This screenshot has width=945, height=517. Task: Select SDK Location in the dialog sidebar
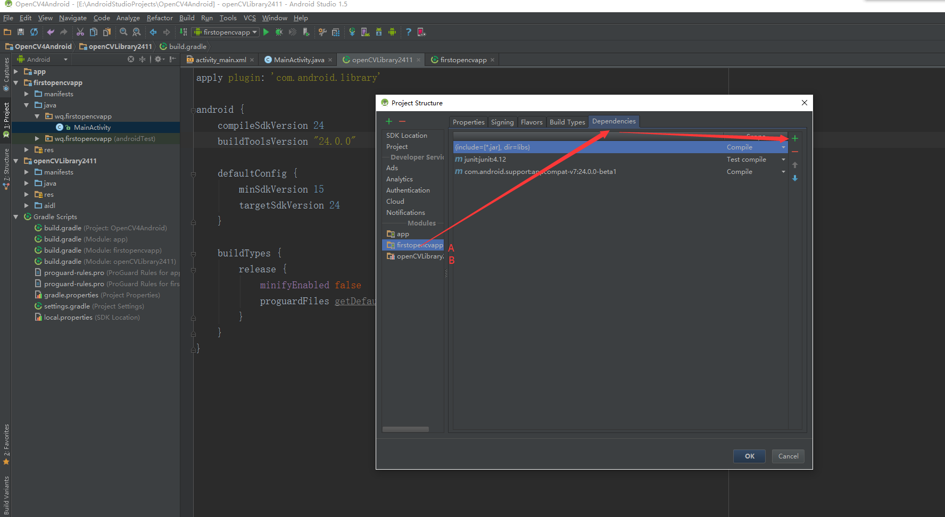(407, 136)
